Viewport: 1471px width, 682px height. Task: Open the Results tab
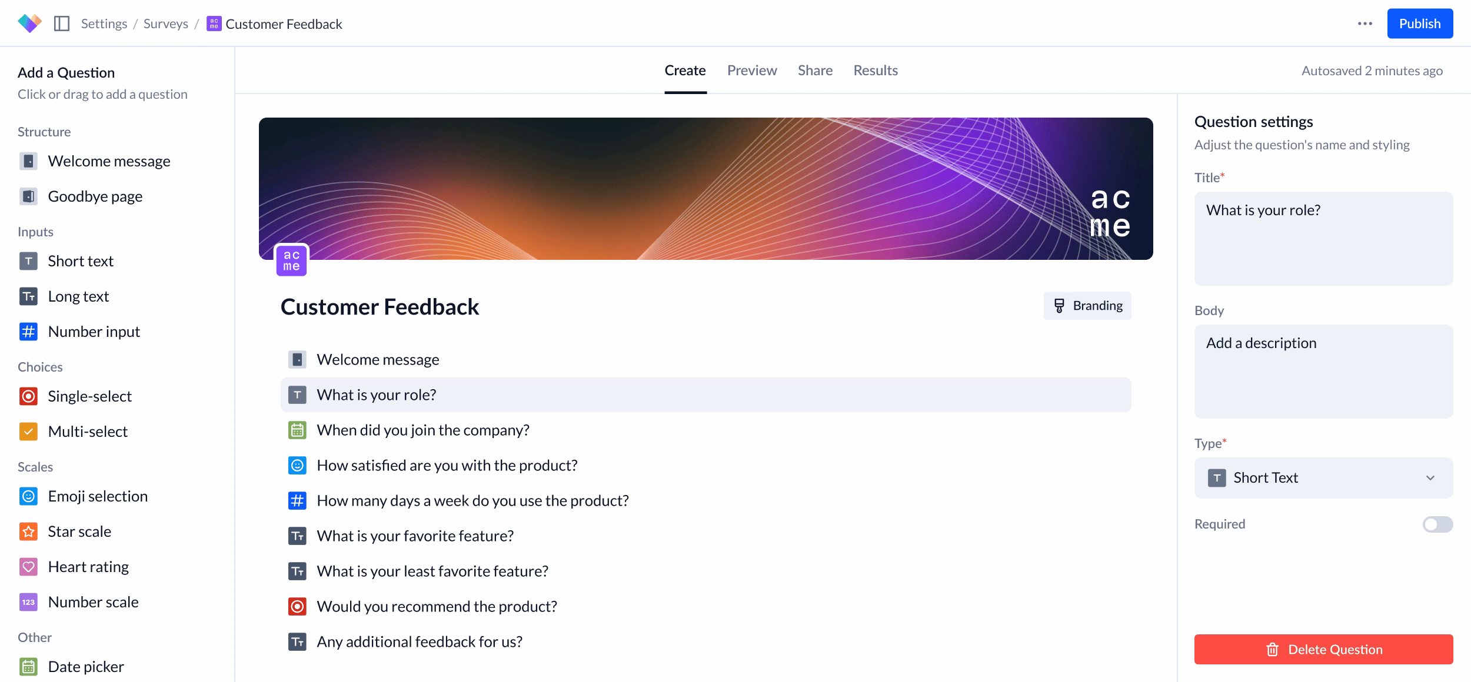click(876, 71)
